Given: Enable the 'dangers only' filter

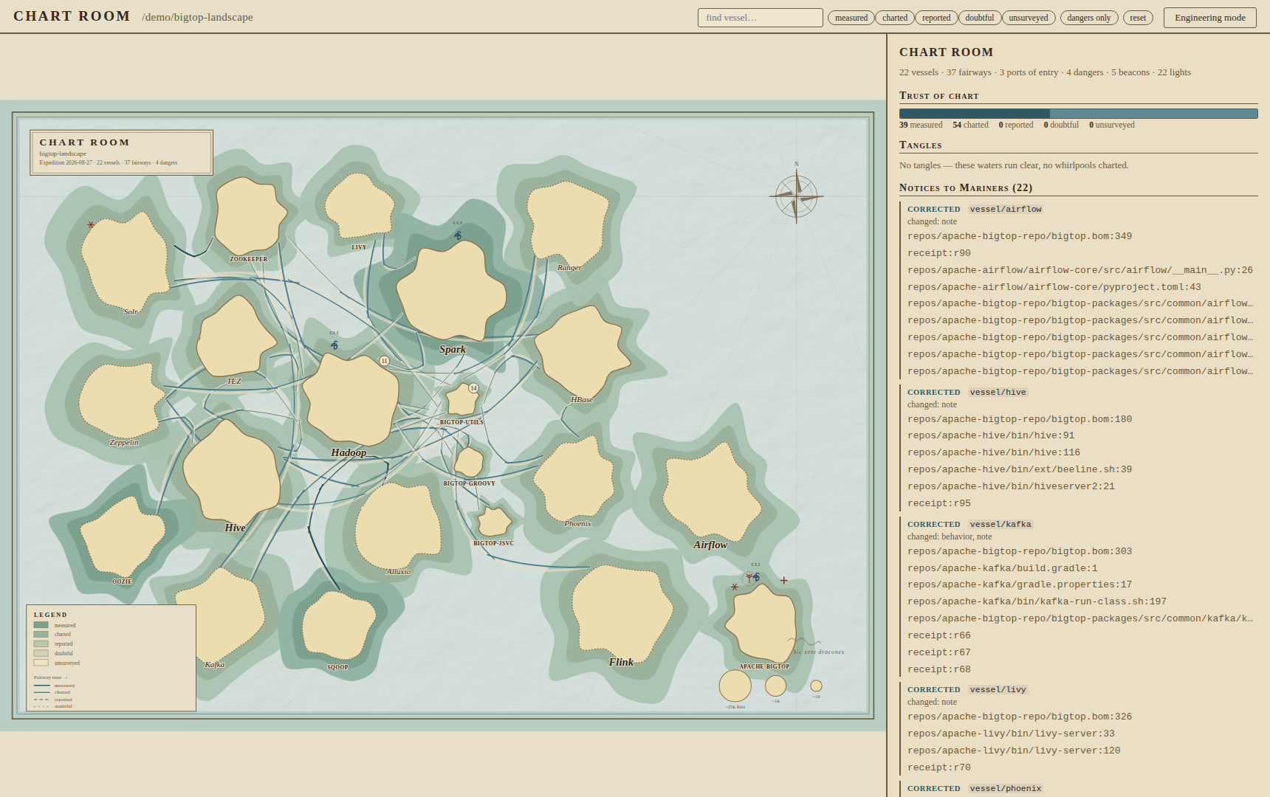Looking at the screenshot, I should 1089,18.
